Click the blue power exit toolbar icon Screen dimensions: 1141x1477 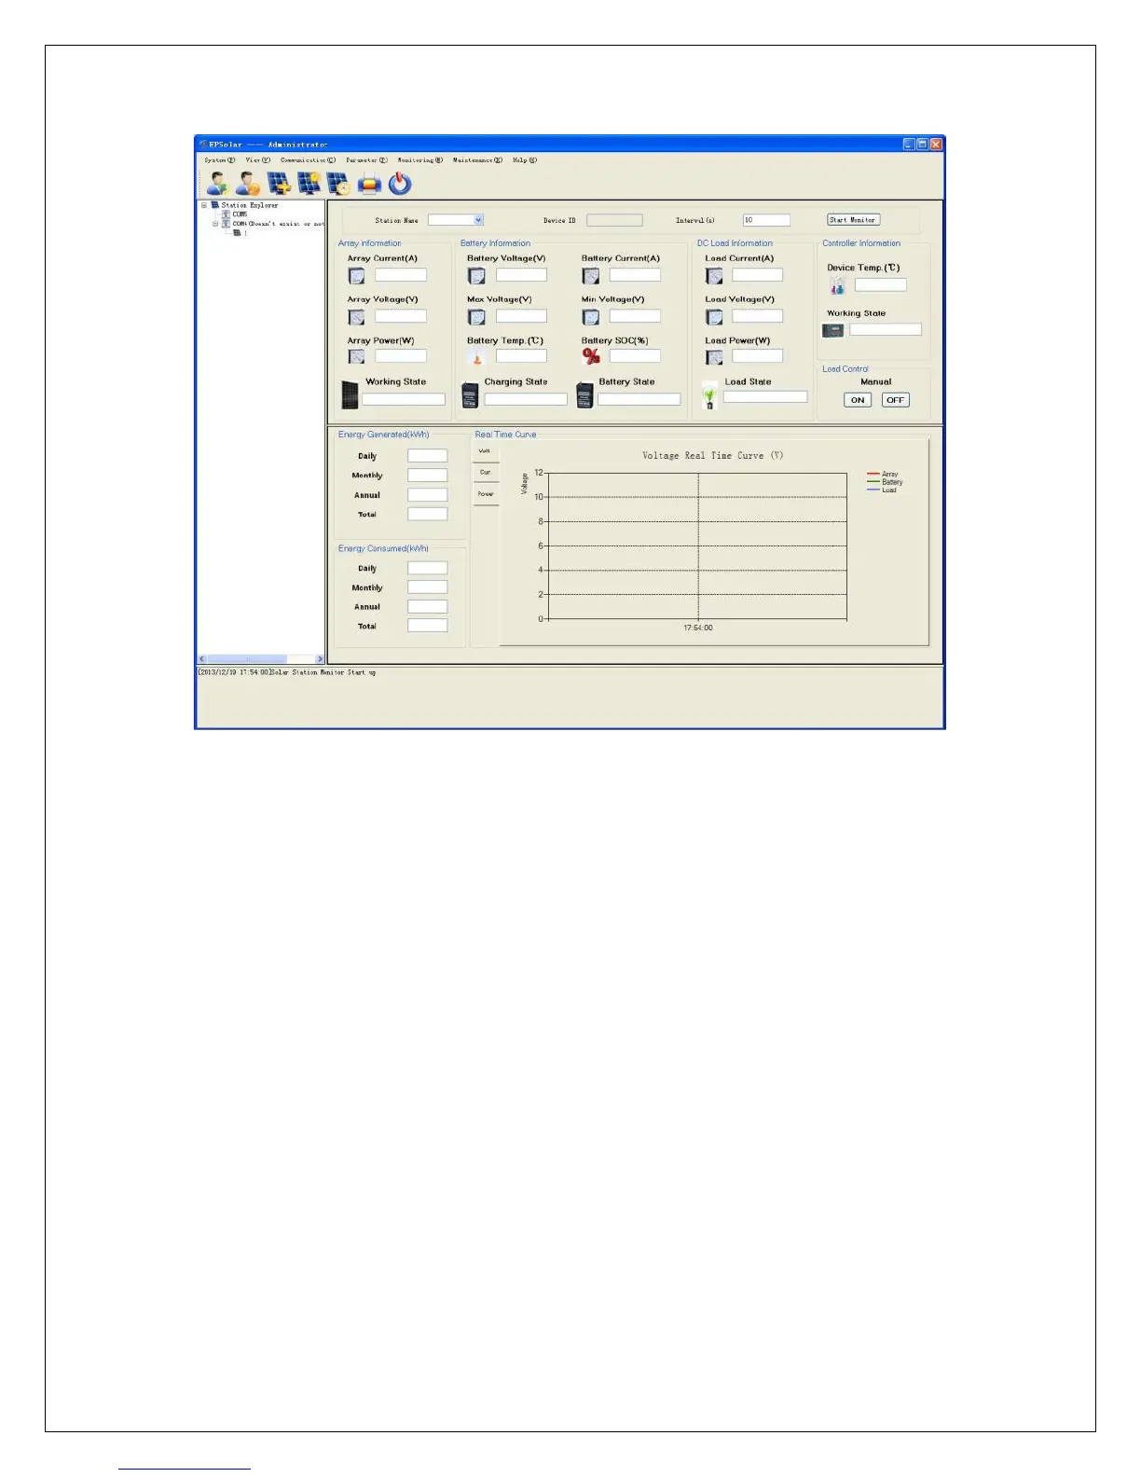pyautogui.click(x=400, y=184)
